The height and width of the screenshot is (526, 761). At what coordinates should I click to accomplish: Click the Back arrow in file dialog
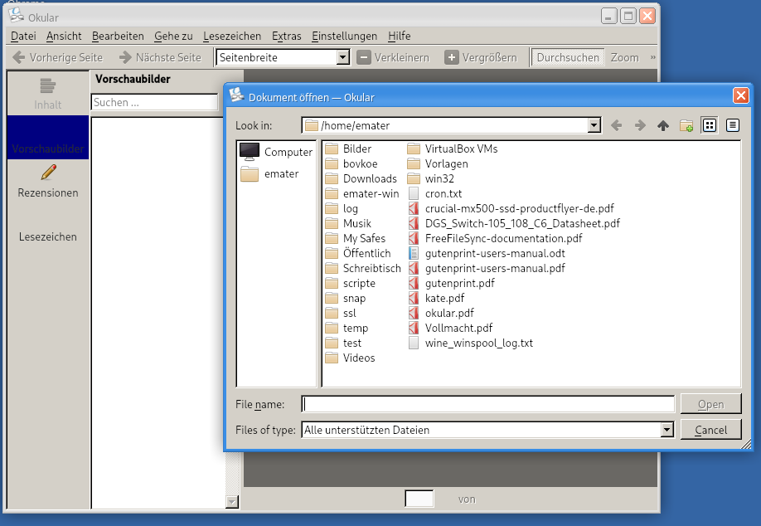tap(616, 125)
